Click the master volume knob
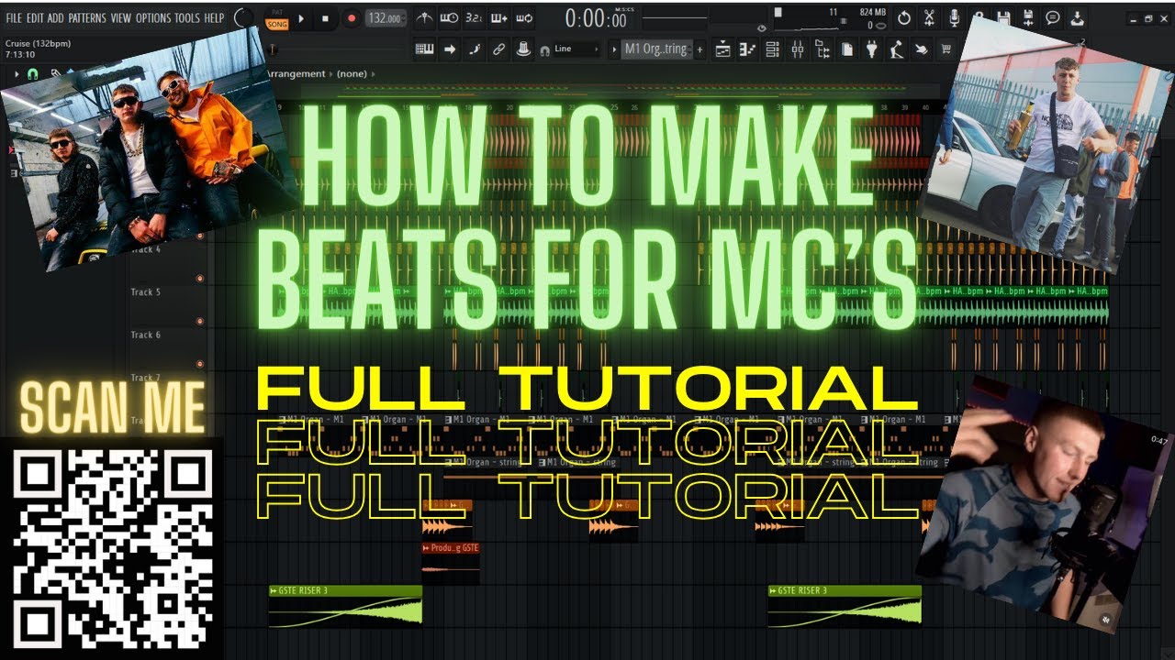This screenshot has height=660, width=1175. (243, 17)
